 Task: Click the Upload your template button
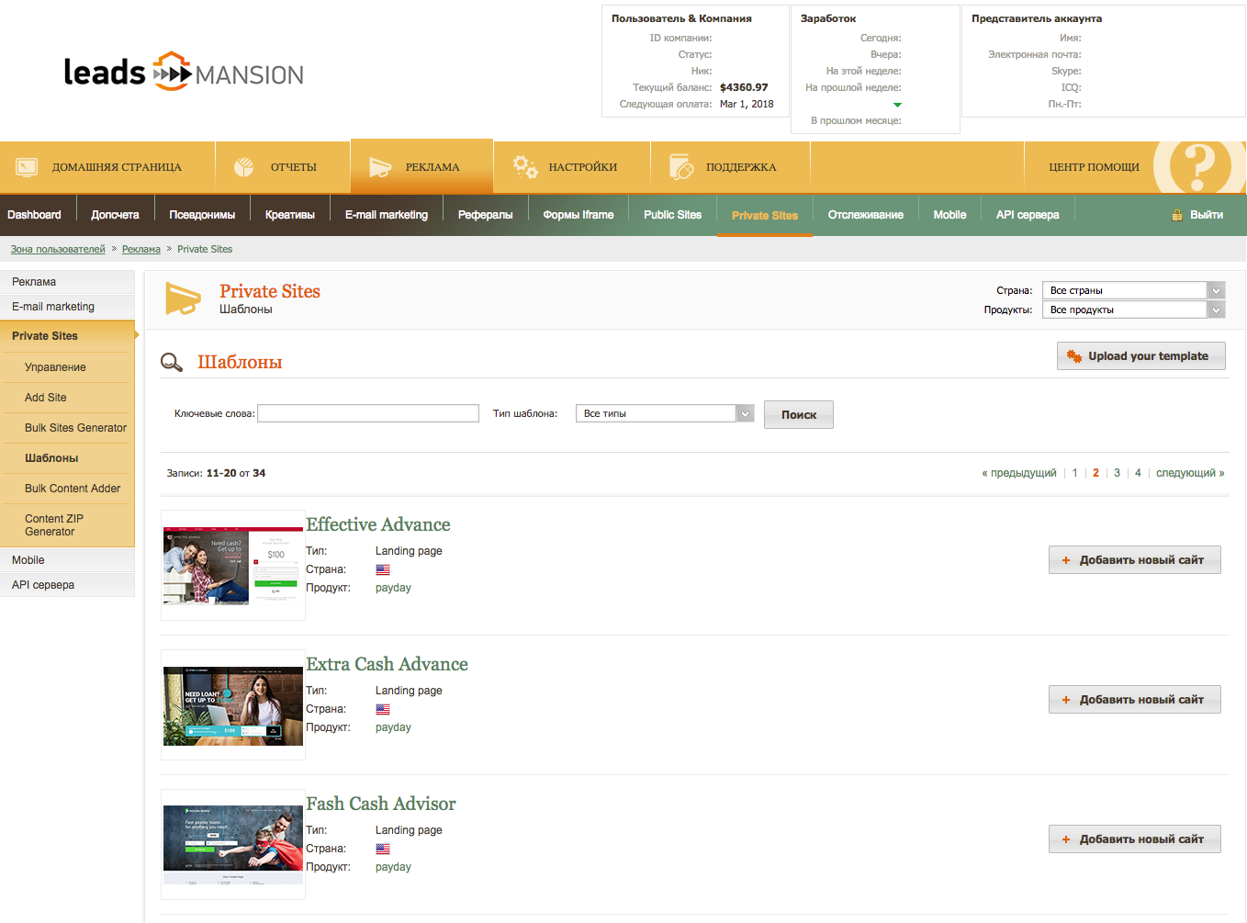[x=1140, y=356]
